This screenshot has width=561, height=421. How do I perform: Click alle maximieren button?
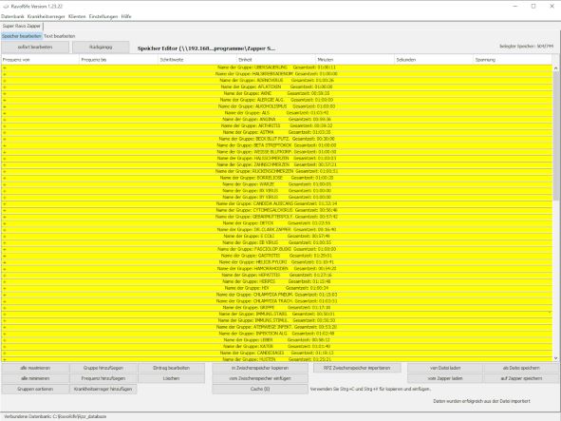pos(35,368)
